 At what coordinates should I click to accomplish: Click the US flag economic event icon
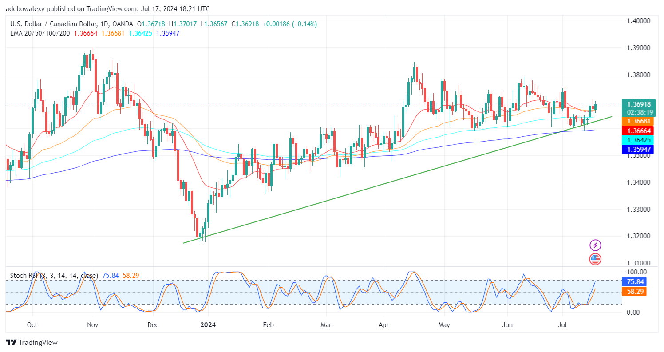click(x=595, y=259)
